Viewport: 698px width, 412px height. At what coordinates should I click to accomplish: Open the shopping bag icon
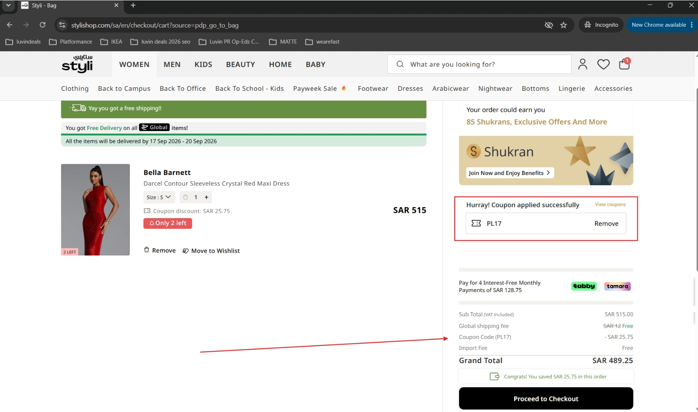pyautogui.click(x=624, y=64)
